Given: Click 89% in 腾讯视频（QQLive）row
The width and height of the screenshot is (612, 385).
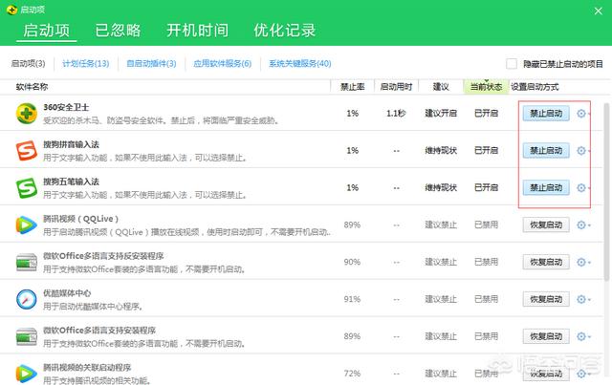Looking at the screenshot, I should [x=352, y=225].
